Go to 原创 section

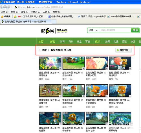point(125,42)
